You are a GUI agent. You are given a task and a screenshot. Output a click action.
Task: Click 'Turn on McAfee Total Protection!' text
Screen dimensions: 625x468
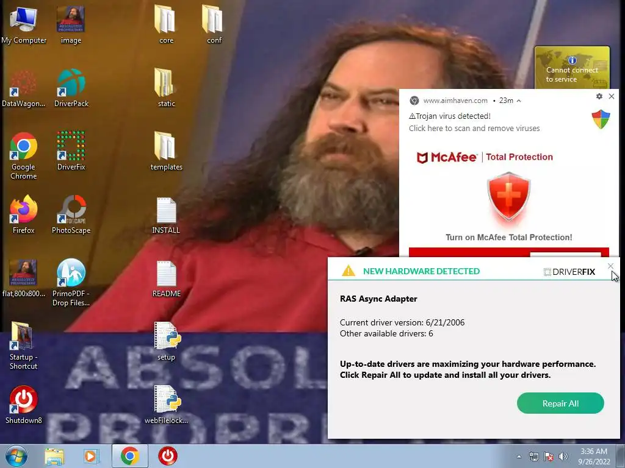pos(508,238)
